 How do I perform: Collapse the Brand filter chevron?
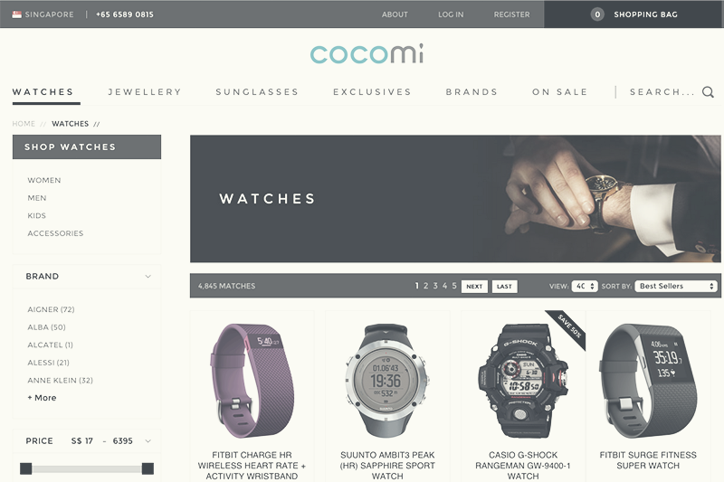148,277
